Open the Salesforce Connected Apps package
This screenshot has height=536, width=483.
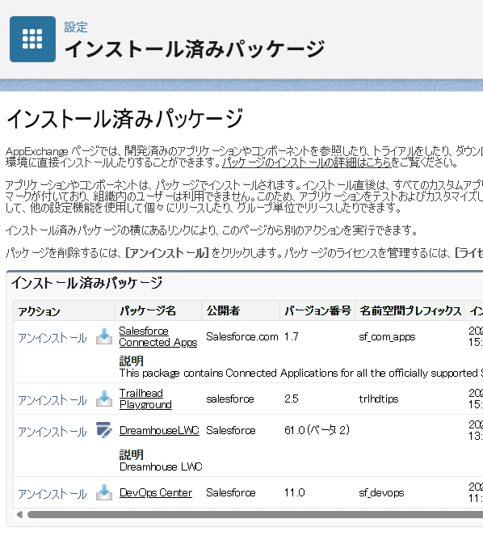(158, 336)
